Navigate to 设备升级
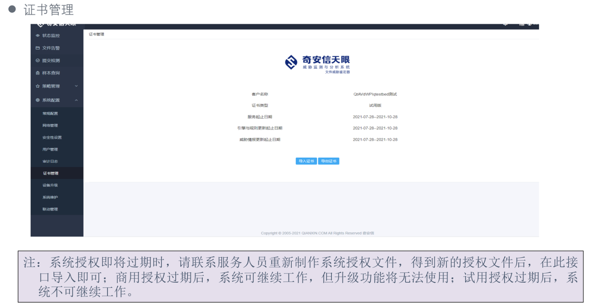Viewport: 600px width, 304px height. pos(50,185)
